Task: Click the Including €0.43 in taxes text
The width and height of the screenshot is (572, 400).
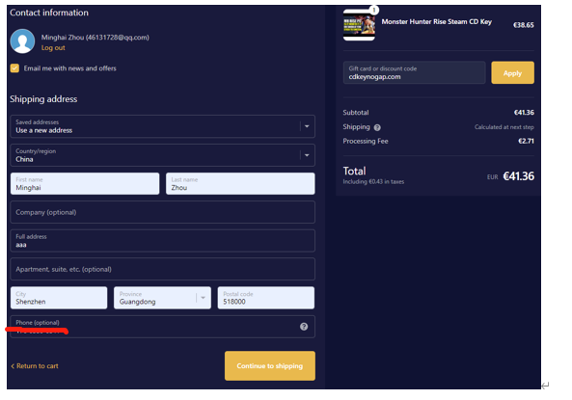Action: pyautogui.click(x=373, y=181)
